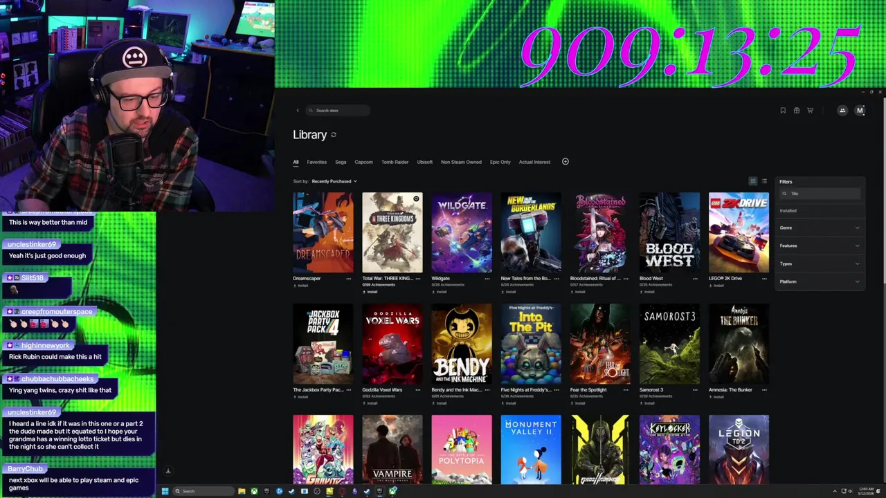Image resolution: width=886 pixels, height=498 pixels.
Task: Open the Actual Interest tab
Action: point(535,162)
